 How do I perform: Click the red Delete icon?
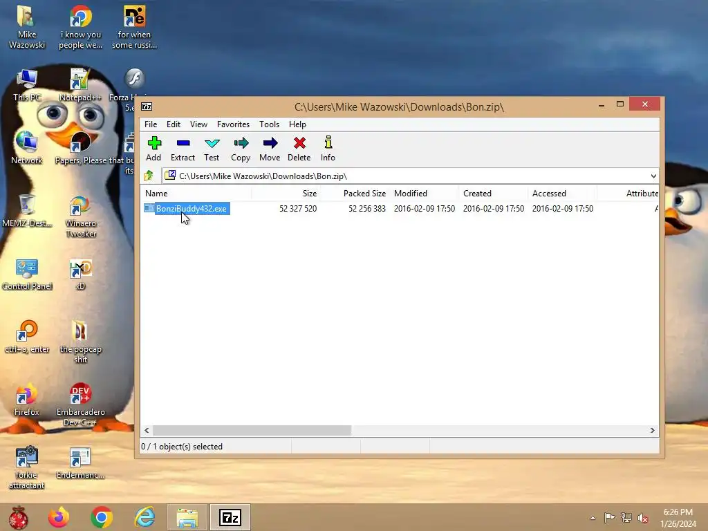(299, 149)
